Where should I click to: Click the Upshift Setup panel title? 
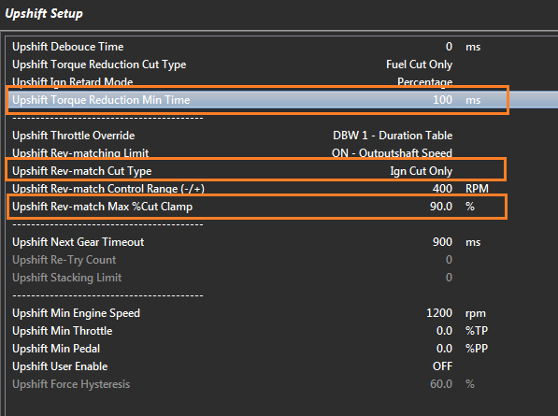pos(44,13)
